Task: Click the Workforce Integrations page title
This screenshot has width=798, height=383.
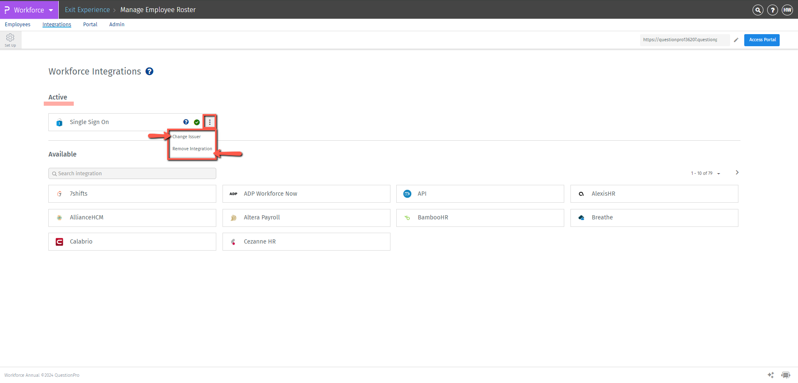Action: (x=95, y=72)
